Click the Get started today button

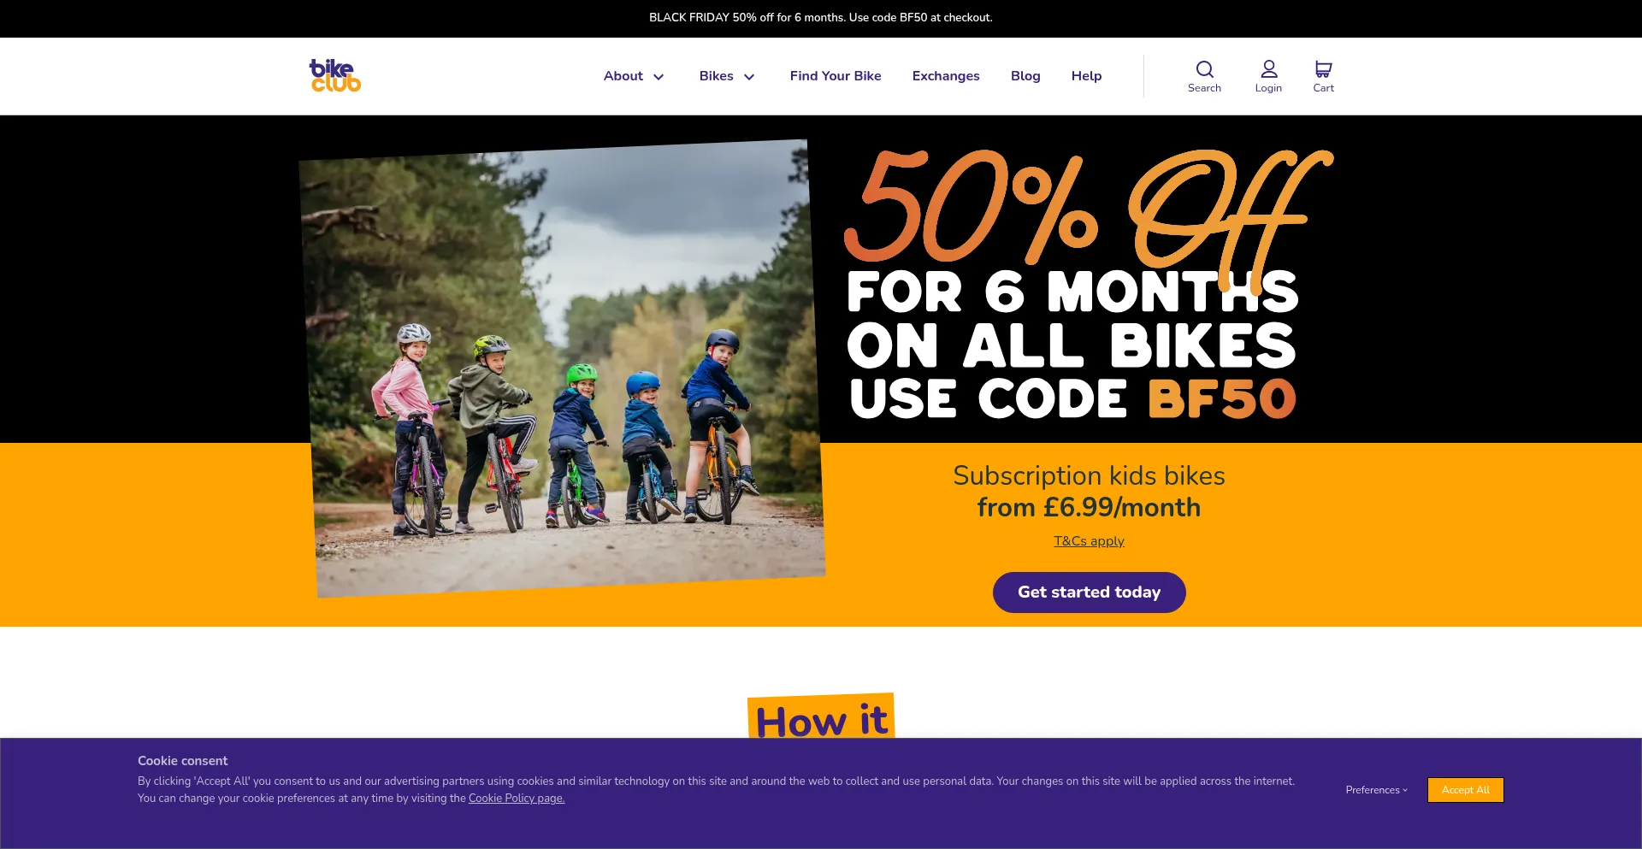pos(1089,593)
